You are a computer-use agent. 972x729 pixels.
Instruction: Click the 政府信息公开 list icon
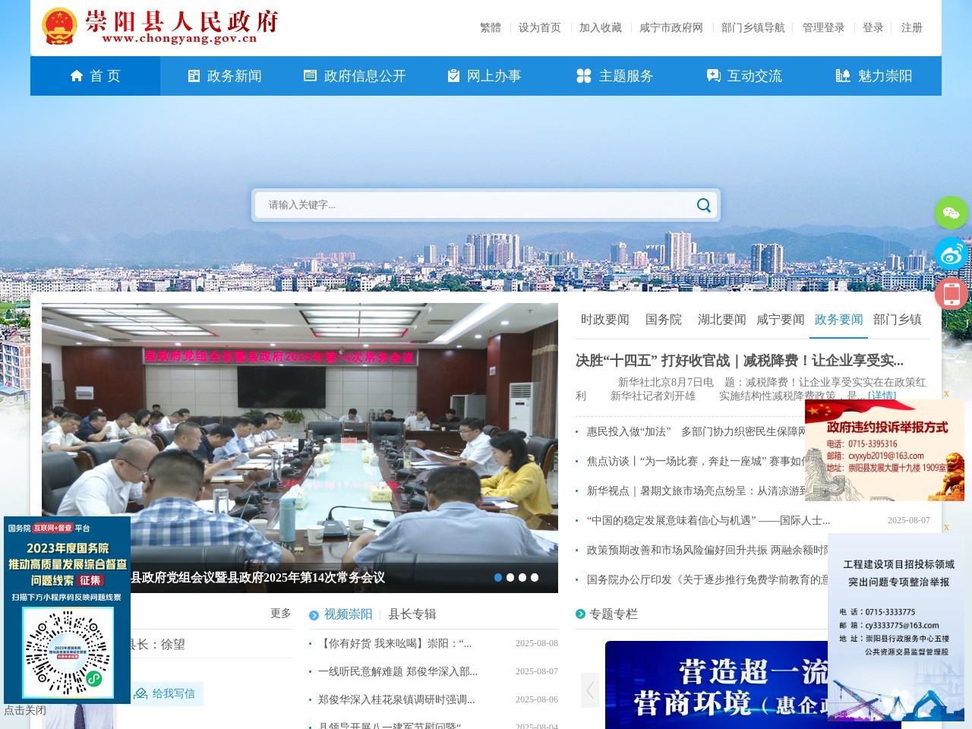[x=310, y=75]
